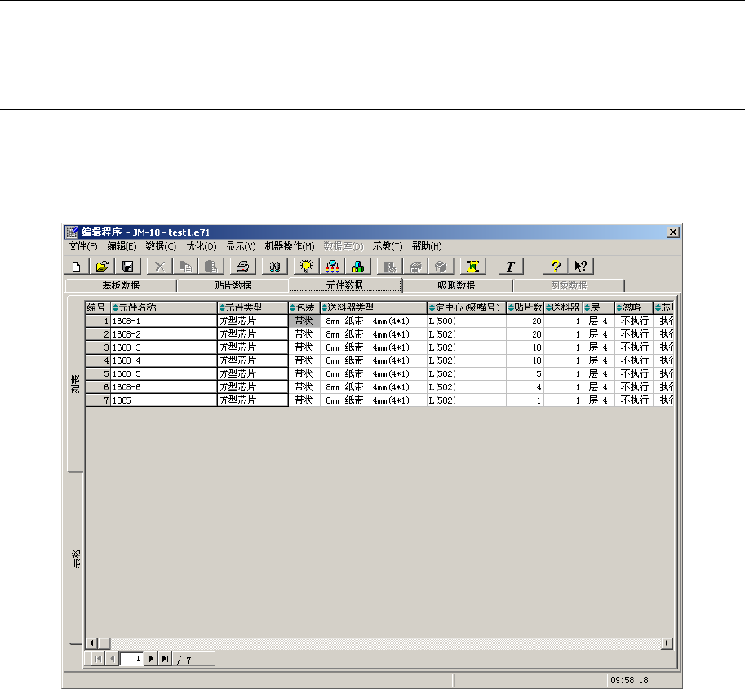Open the 文件(F) menu
The image size is (745, 689).
tap(82, 246)
